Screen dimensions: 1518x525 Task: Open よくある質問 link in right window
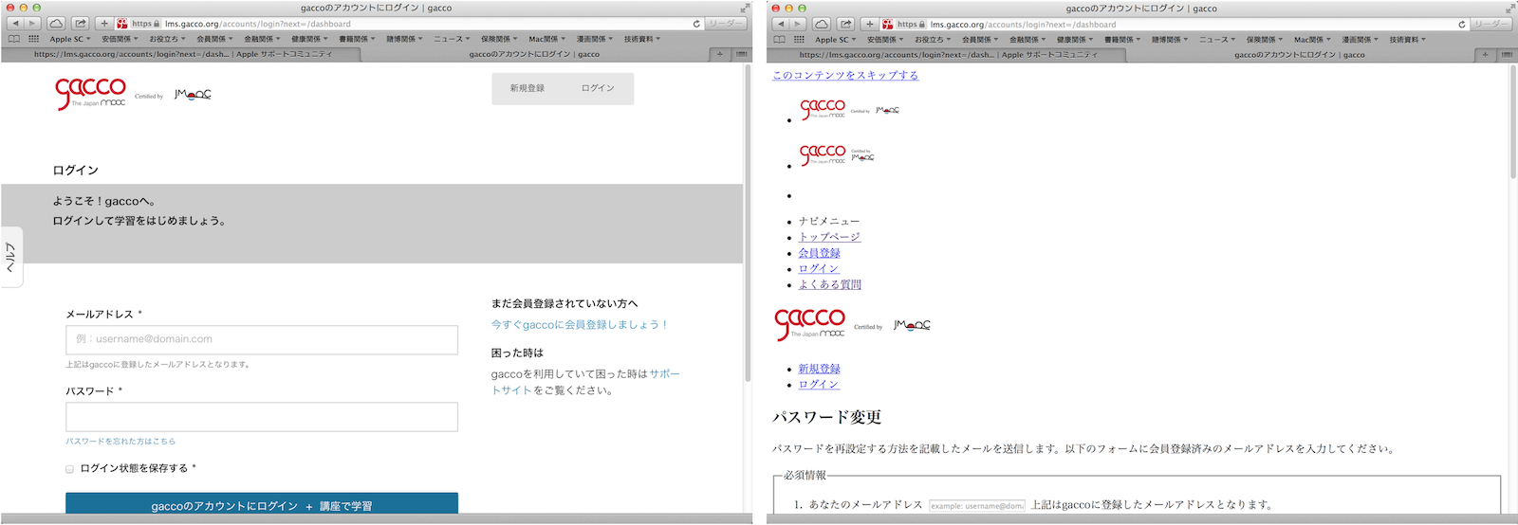pos(829,284)
